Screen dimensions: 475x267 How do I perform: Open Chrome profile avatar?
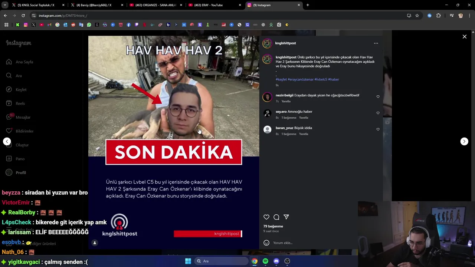[x=461, y=16]
